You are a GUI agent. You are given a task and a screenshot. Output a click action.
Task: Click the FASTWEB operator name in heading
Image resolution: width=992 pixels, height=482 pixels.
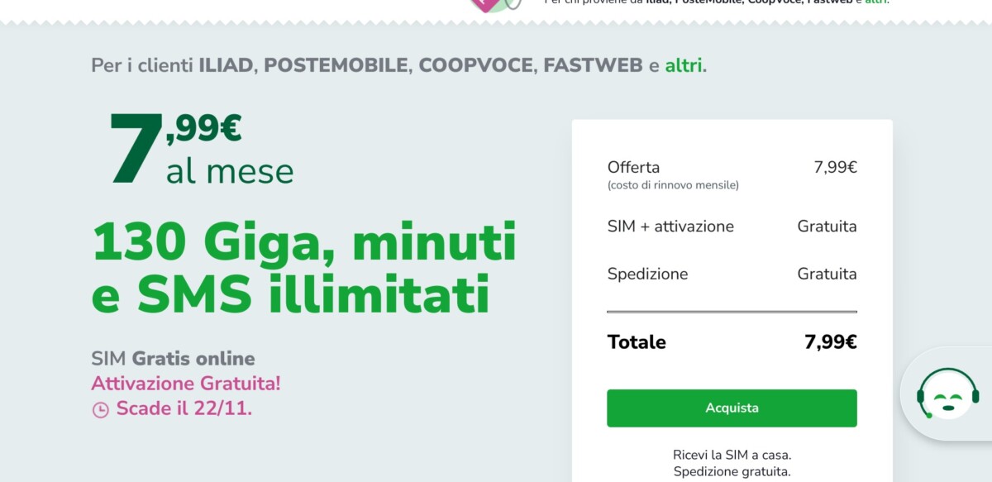point(593,65)
